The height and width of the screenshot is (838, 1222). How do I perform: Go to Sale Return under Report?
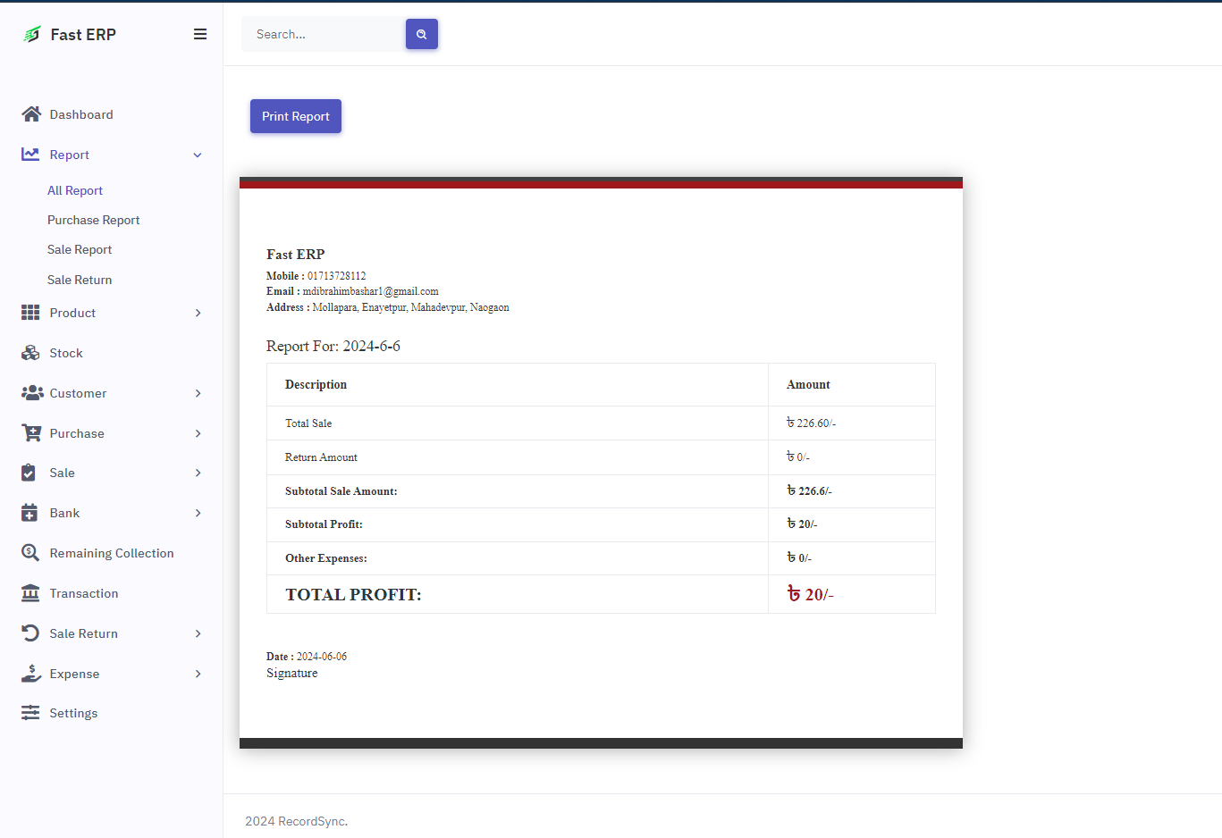[x=80, y=280]
